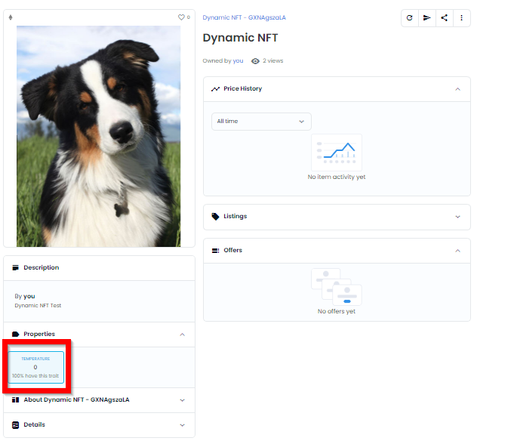
Task: Click the About Dynamic NFT section icon
Action: [x=15, y=399]
